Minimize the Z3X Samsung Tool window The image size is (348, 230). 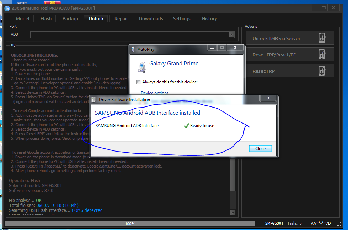pos(316,8)
